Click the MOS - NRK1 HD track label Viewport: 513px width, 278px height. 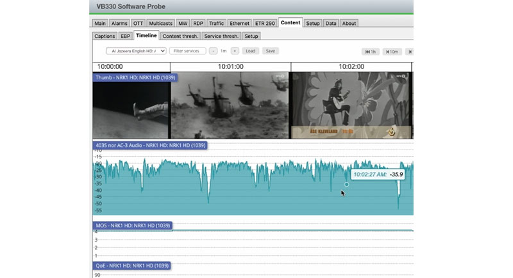[133, 226]
